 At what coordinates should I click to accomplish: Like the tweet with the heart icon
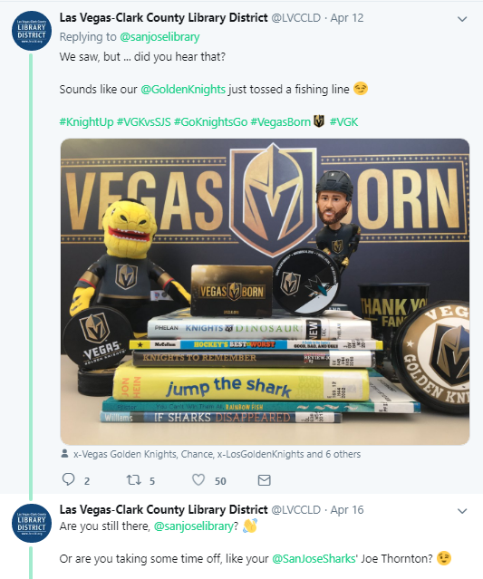click(198, 479)
